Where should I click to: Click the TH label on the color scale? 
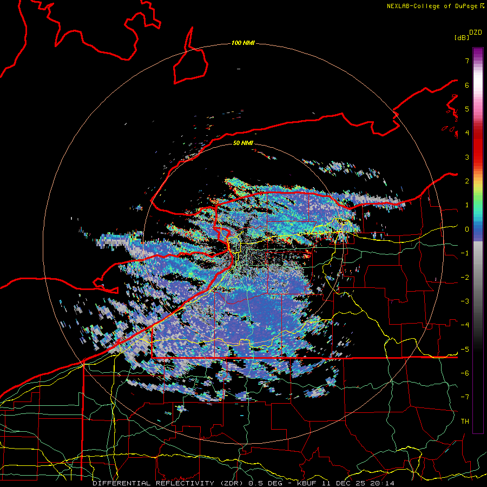pyautogui.click(x=465, y=422)
